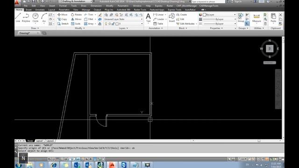Click the object color wheel swatch
The height and width of the screenshot is (168, 299).
coord(200,14)
